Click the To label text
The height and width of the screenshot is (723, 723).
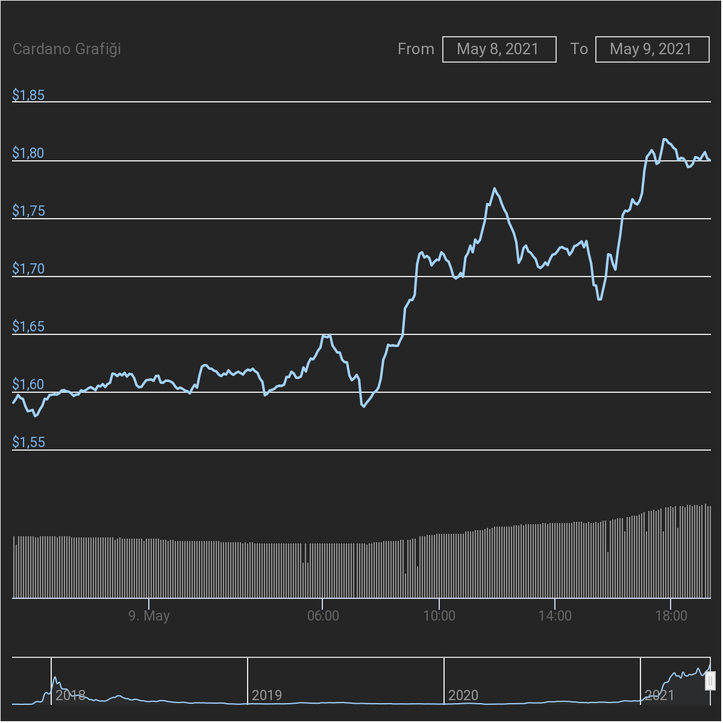coord(579,49)
